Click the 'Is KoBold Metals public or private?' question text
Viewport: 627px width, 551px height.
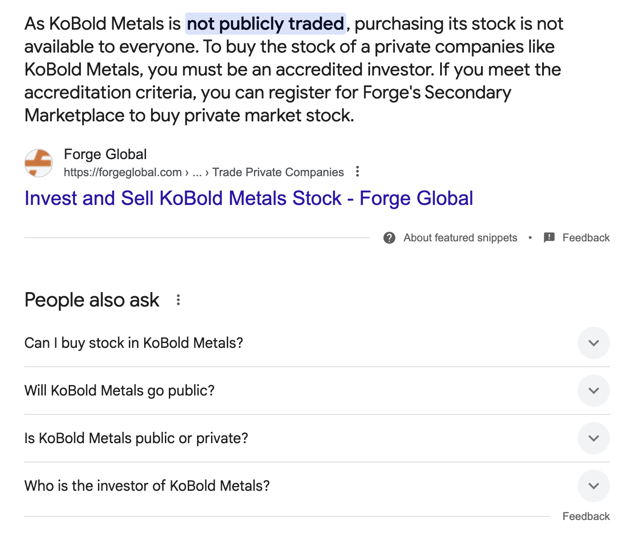pos(136,438)
